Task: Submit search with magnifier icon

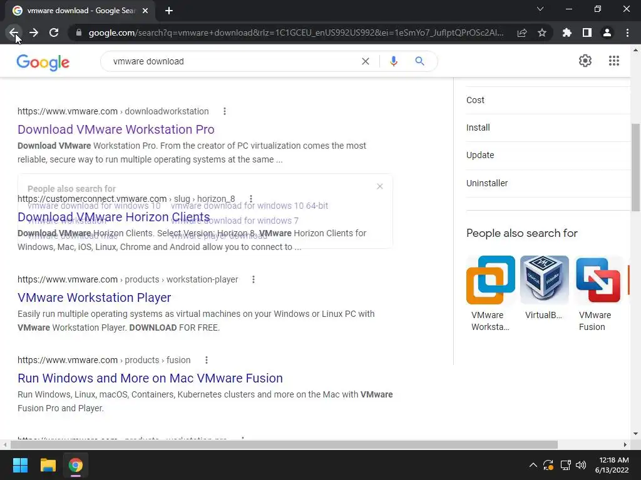Action: [419, 61]
